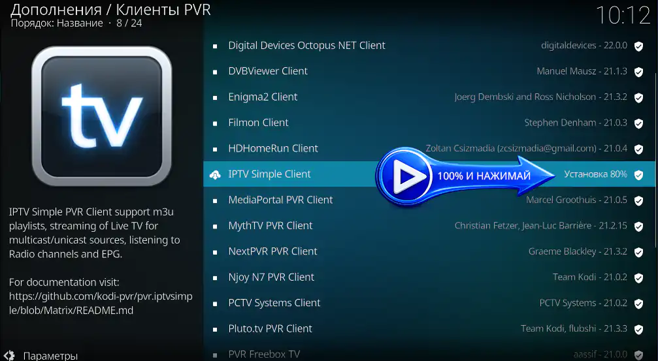Image resolution: width=658 pixels, height=361 pixels.
Task: Click author text Stephen Denham - 21.0.3
Action: pyautogui.click(x=576, y=123)
